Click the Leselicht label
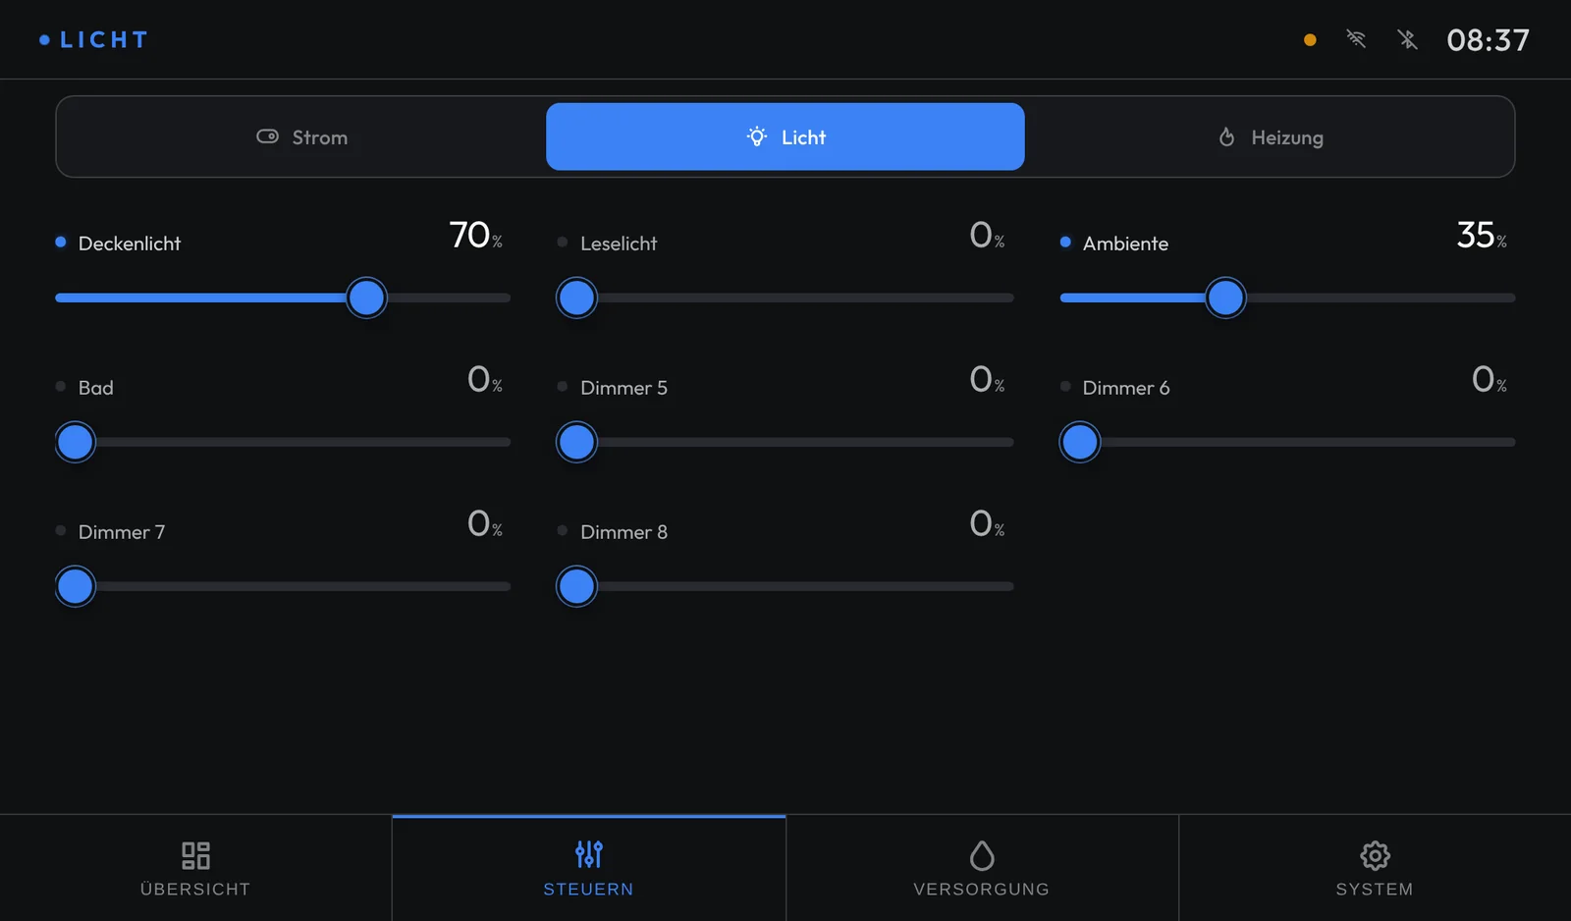 619,244
